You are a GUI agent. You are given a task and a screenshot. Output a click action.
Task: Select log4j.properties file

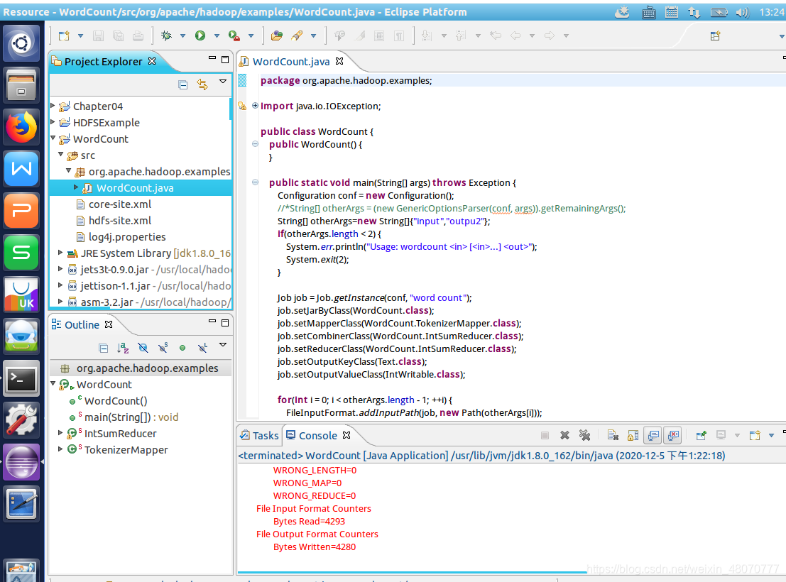click(127, 236)
